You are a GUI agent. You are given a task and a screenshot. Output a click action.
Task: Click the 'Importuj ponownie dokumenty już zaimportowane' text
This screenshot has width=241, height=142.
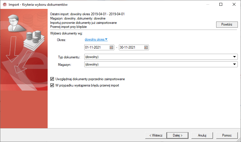pos(83,23)
